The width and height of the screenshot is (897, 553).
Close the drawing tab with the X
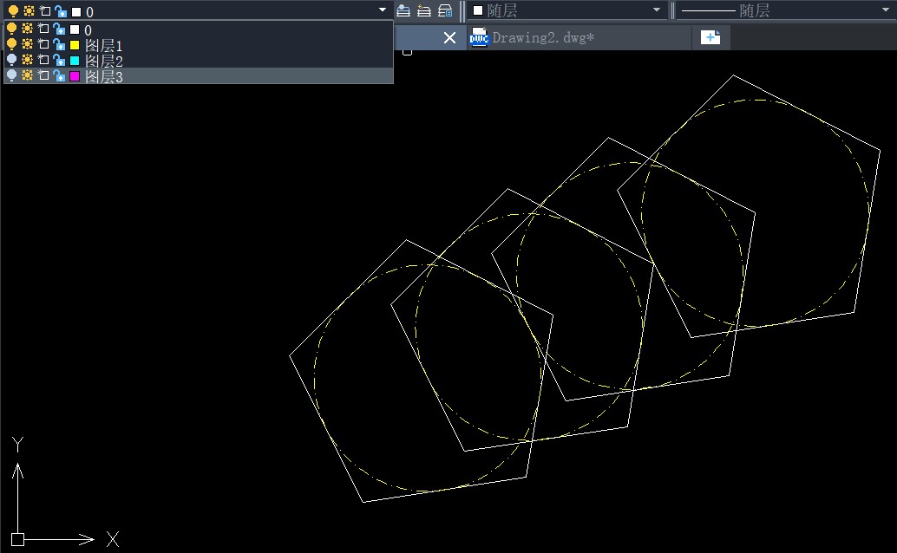449,38
